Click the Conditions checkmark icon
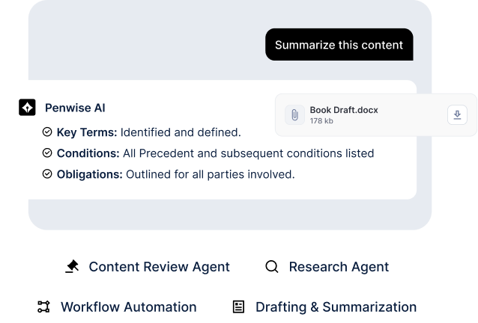The image size is (478, 323). pos(47,153)
